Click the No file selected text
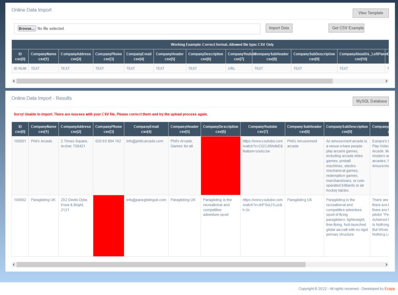The width and height of the screenshot is (398, 295). (x=51, y=28)
